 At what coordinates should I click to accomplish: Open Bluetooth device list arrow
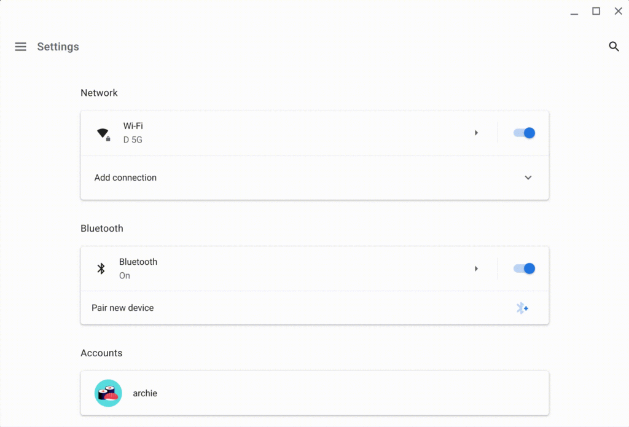476,268
